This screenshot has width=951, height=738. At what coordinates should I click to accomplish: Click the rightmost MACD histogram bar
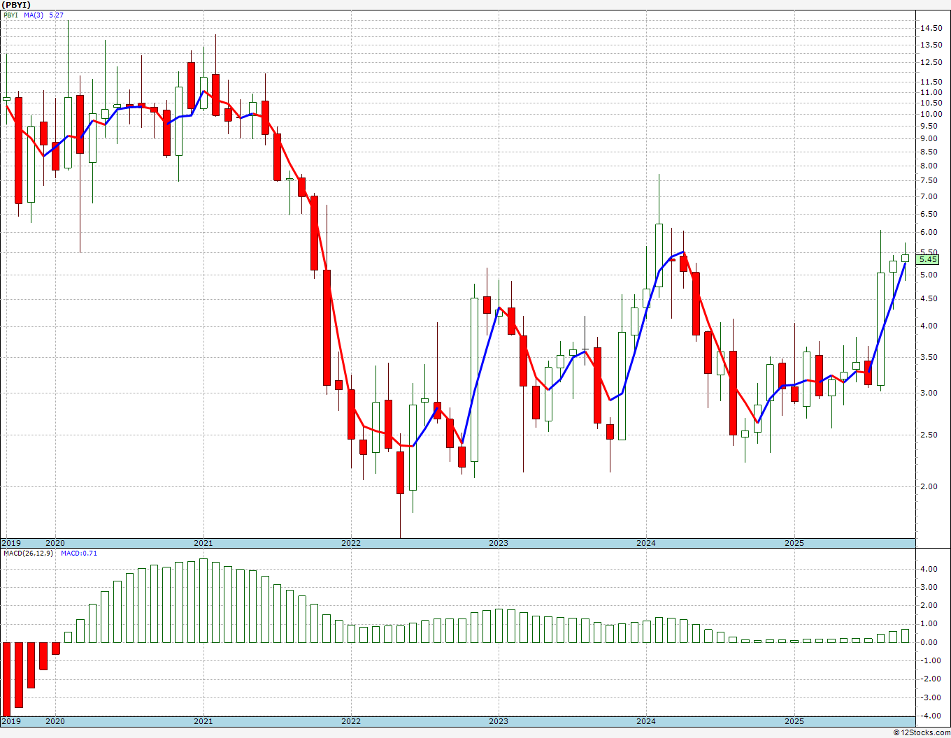[x=905, y=636]
